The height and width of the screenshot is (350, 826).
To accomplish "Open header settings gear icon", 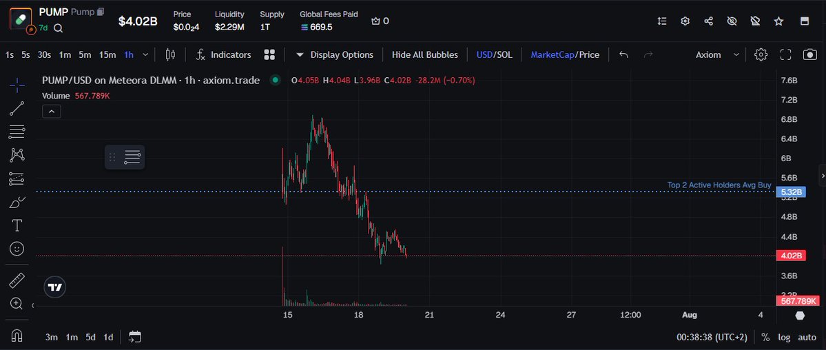I will pyautogui.click(x=685, y=21).
